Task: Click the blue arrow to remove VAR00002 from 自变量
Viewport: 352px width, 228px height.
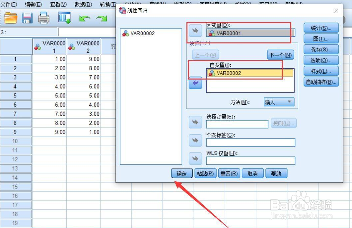Action: click(x=195, y=83)
